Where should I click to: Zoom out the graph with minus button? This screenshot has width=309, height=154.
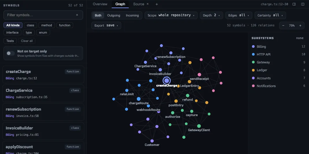[283, 25]
